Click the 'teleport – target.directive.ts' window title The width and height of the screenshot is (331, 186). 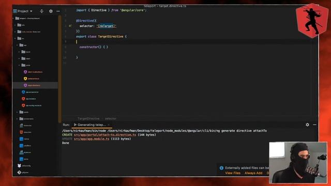[165, 6]
